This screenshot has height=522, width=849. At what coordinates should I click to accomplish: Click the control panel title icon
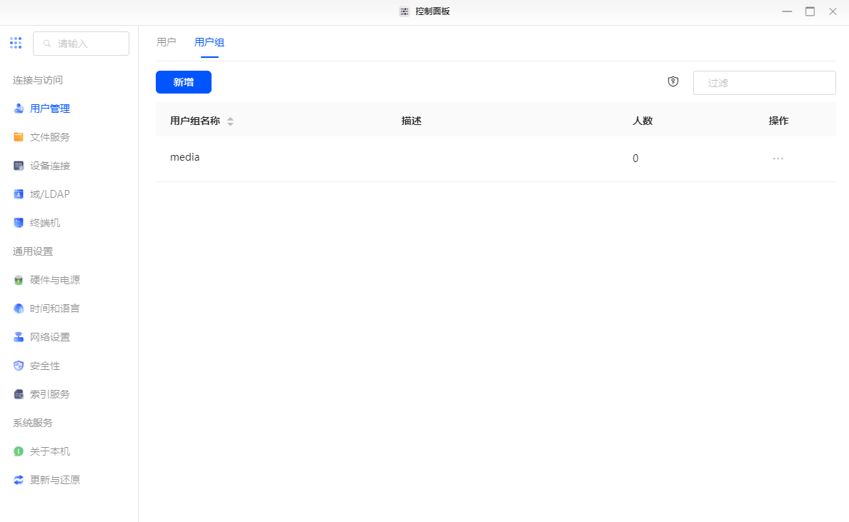coord(404,11)
